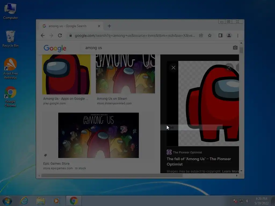The width and height of the screenshot is (275, 206).
Task: Open the Chrome three-dot menu
Action: [238, 36]
